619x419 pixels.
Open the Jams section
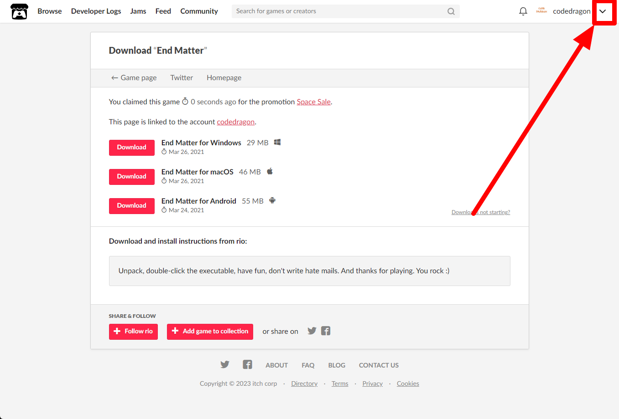coord(138,11)
